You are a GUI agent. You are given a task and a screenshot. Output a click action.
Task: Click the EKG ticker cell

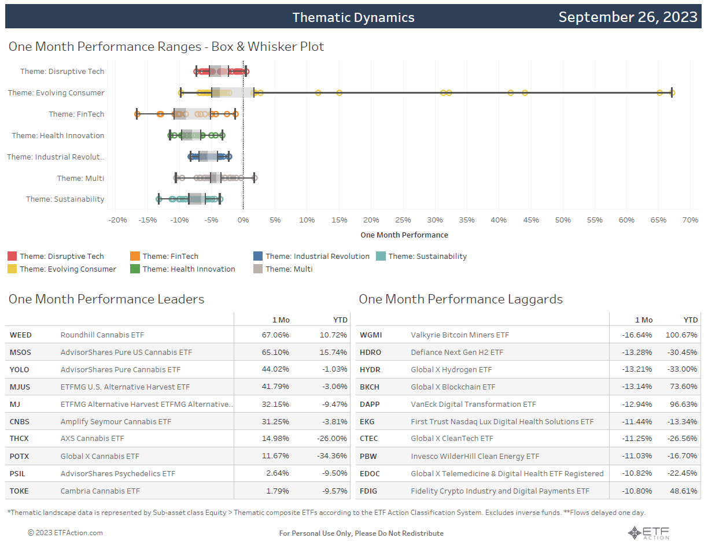tap(367, 422)
